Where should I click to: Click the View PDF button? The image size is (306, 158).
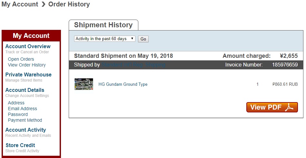(272, 107)
